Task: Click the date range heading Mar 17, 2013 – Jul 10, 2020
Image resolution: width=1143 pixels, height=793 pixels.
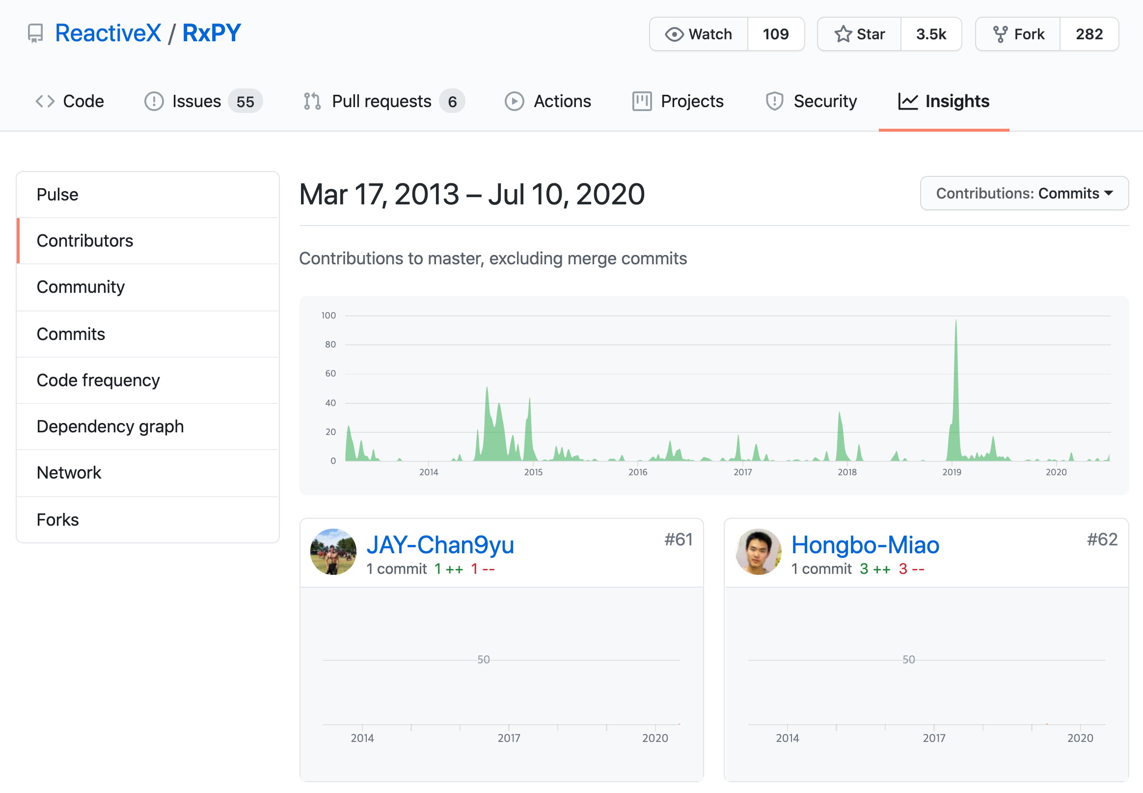Action: pyautogui.click(x=472, y=194)
